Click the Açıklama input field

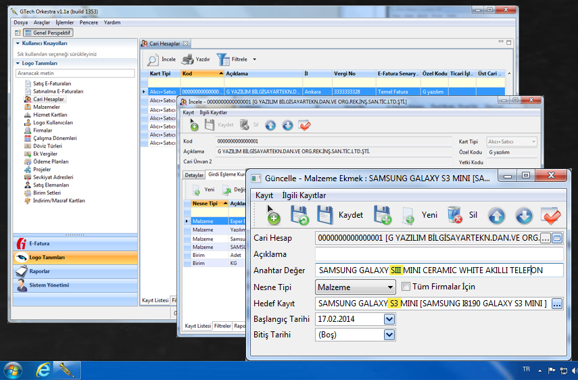click(x=439, y=254)
